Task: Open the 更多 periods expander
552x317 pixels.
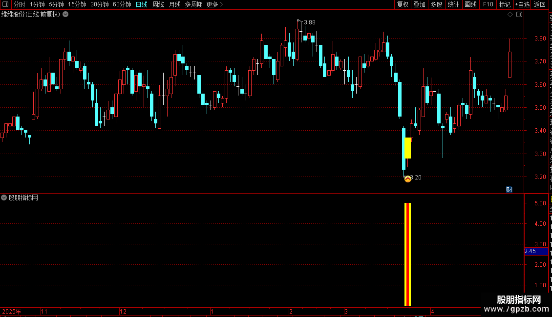Action: point(215,4)
